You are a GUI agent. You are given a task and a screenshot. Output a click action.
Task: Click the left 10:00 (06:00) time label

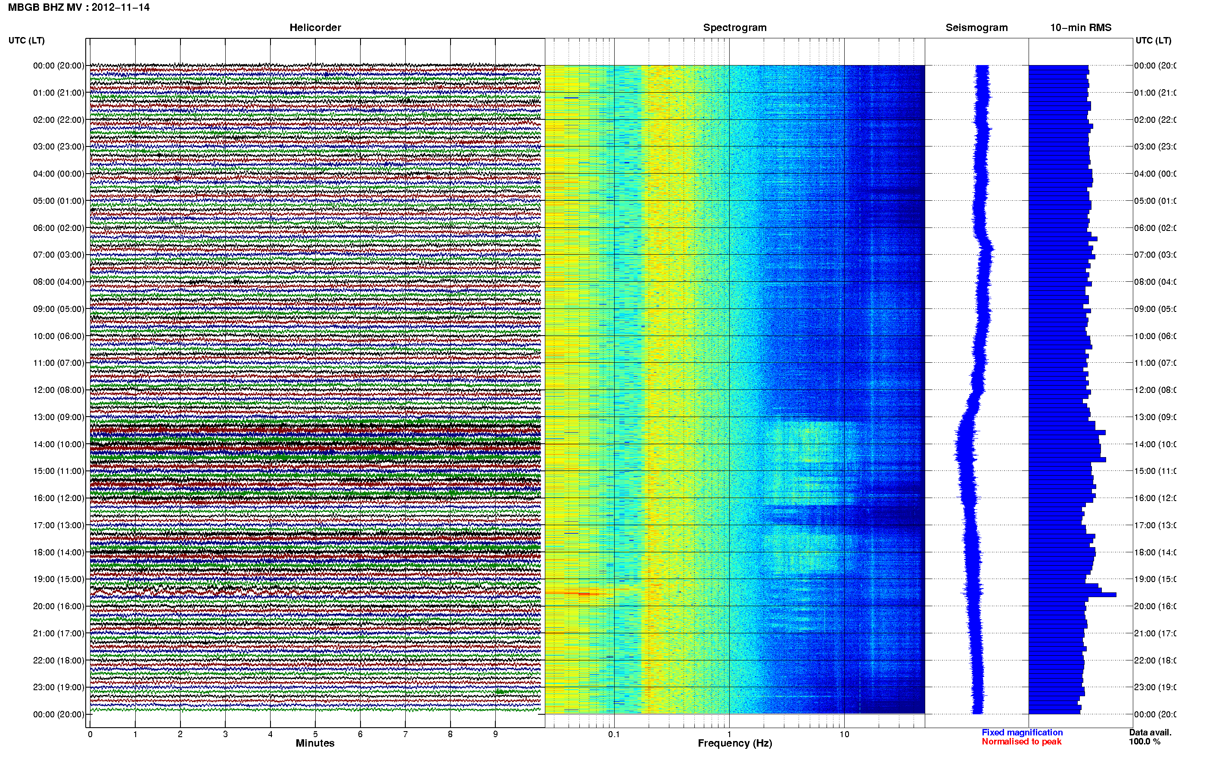point(59,336)
